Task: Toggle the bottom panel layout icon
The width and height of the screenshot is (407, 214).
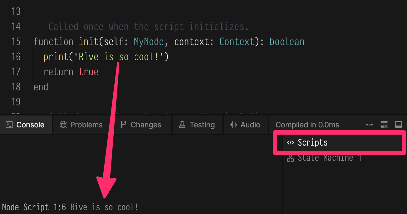Action: (399, 125)
